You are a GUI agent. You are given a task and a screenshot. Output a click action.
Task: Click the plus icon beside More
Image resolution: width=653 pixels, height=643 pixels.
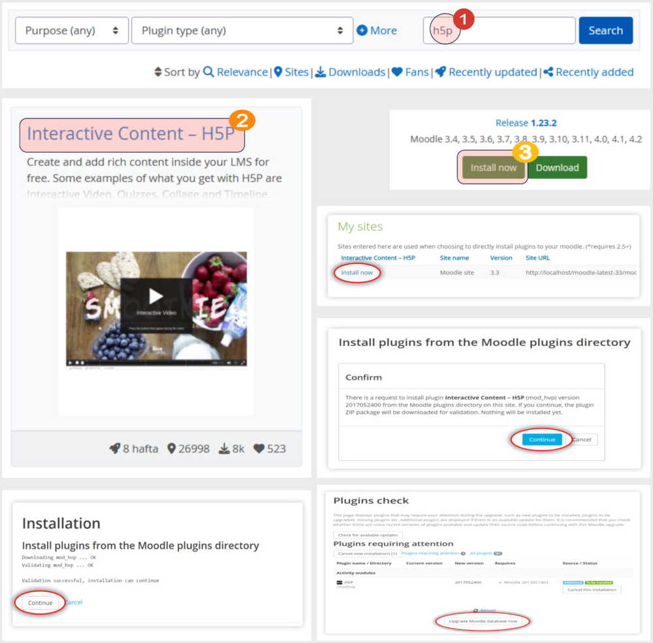[362, 30]
